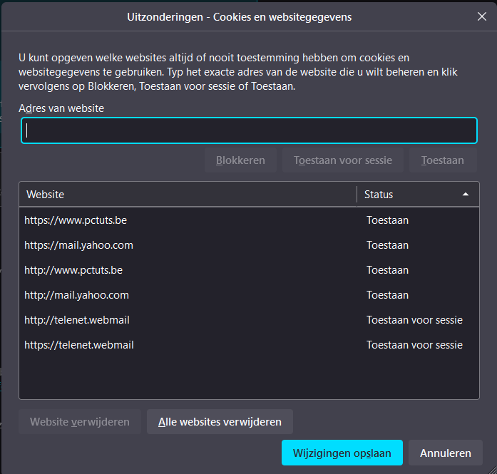Choose the http://mail.yahoo.com row
Image resolution: width=497 pixels, height=474 pixels.
tap(76, 295)
